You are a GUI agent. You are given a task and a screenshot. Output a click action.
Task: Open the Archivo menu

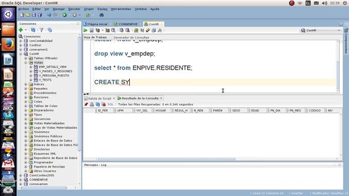[x=23, y=9]
